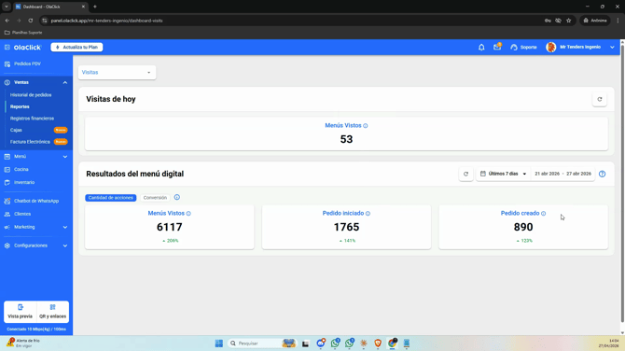Refresh the Resultados del menú digital panel
This screenshot has height=351, width=625.
[x=465, y=174]
